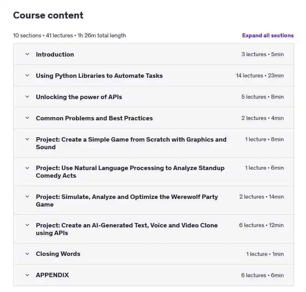Open the Introduction section title
The image size is (306, 292).
[55, 54]
